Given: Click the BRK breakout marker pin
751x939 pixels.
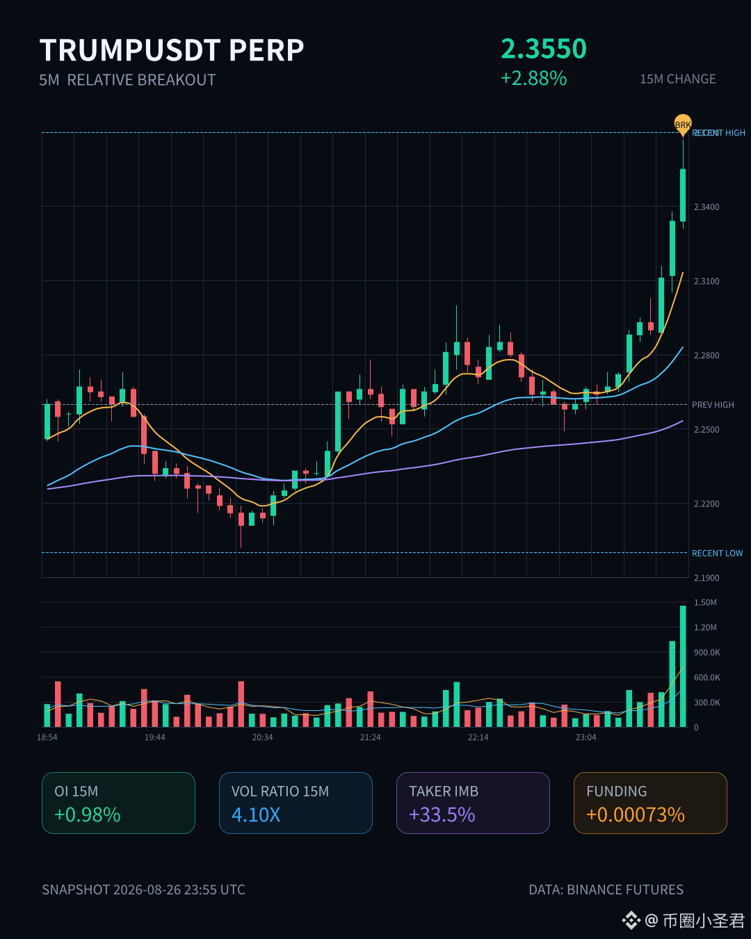Looking at the screenshot, I should (683, 125).
